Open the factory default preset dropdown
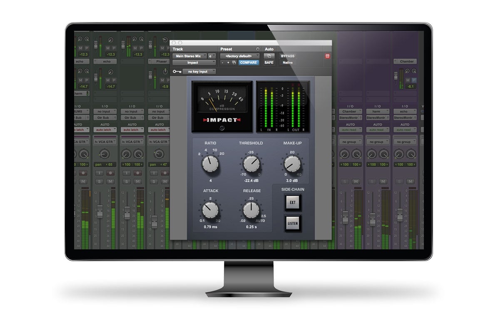 (x=239, y=56)
